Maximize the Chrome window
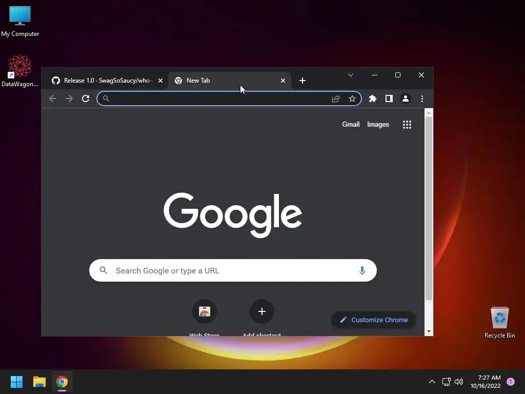Viewport: 525px width, 394px height. 398,75
